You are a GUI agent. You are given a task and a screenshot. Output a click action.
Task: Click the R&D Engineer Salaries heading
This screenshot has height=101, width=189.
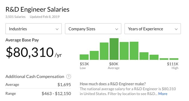pos(38,9)
